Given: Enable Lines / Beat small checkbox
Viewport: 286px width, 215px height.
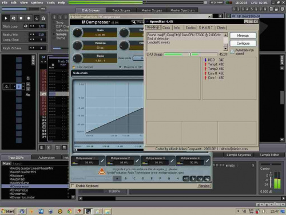Looking at the screenshot, I should pyautogui.click(x=26, y=40).
